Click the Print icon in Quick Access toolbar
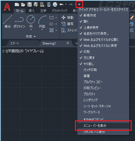The height and width of the screenshot is (141, 135). click(x=55, y=5)
